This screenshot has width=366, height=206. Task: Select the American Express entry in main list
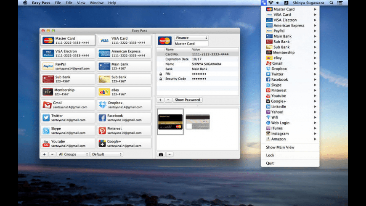[124, 53]
